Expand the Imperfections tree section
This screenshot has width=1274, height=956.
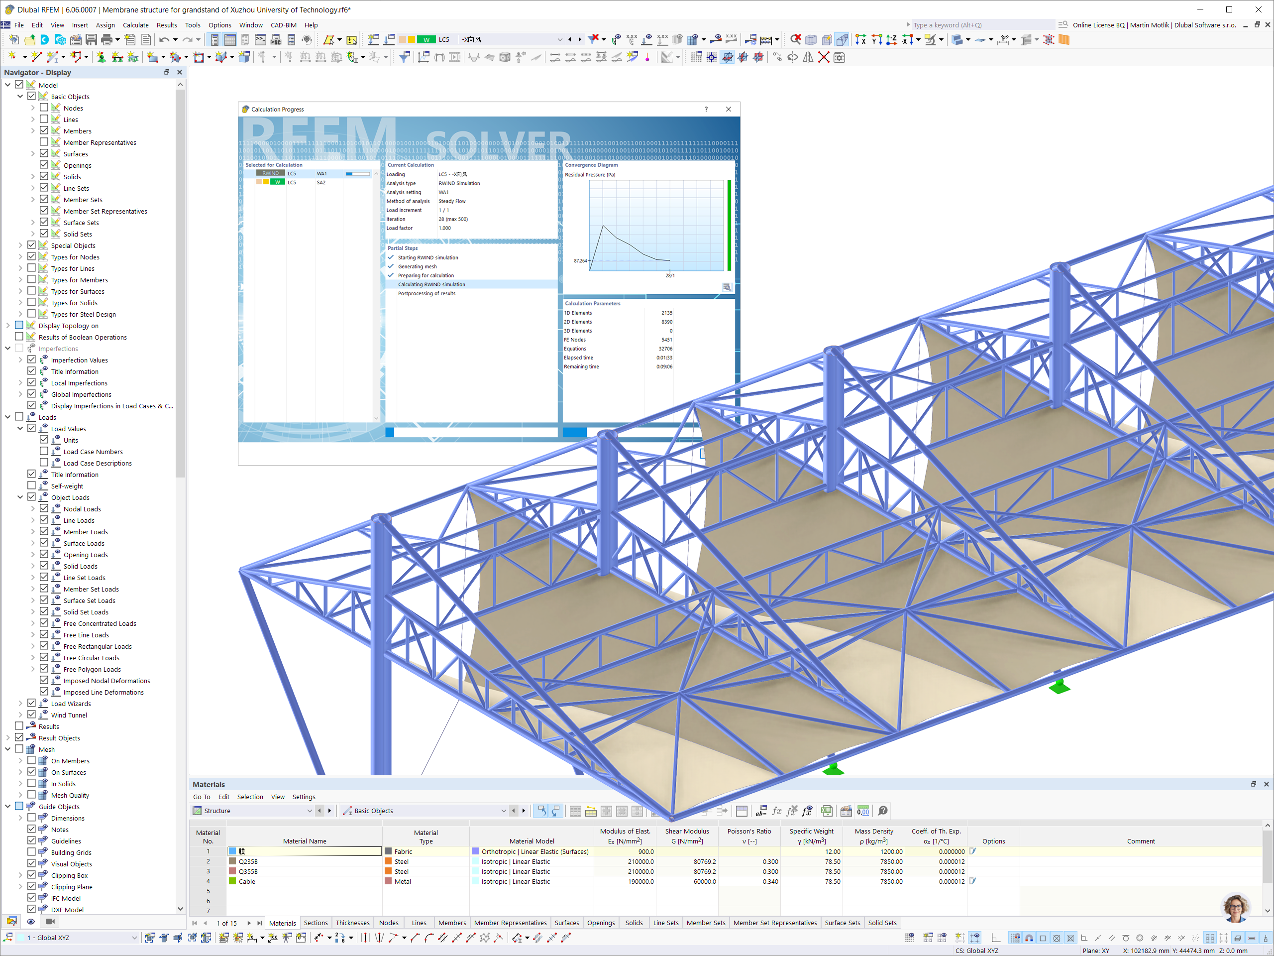(8, 349)
